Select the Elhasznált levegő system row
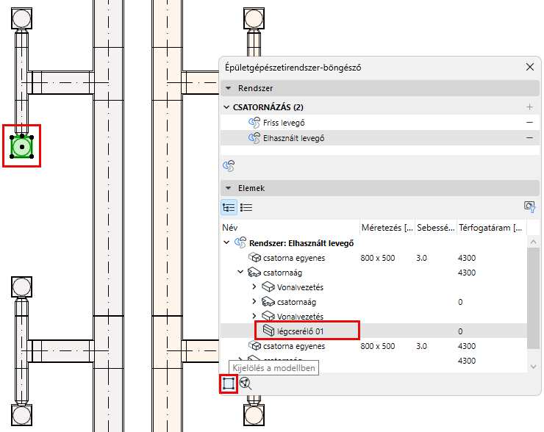Viewport: 544px width, 432px height. point(380,138)
